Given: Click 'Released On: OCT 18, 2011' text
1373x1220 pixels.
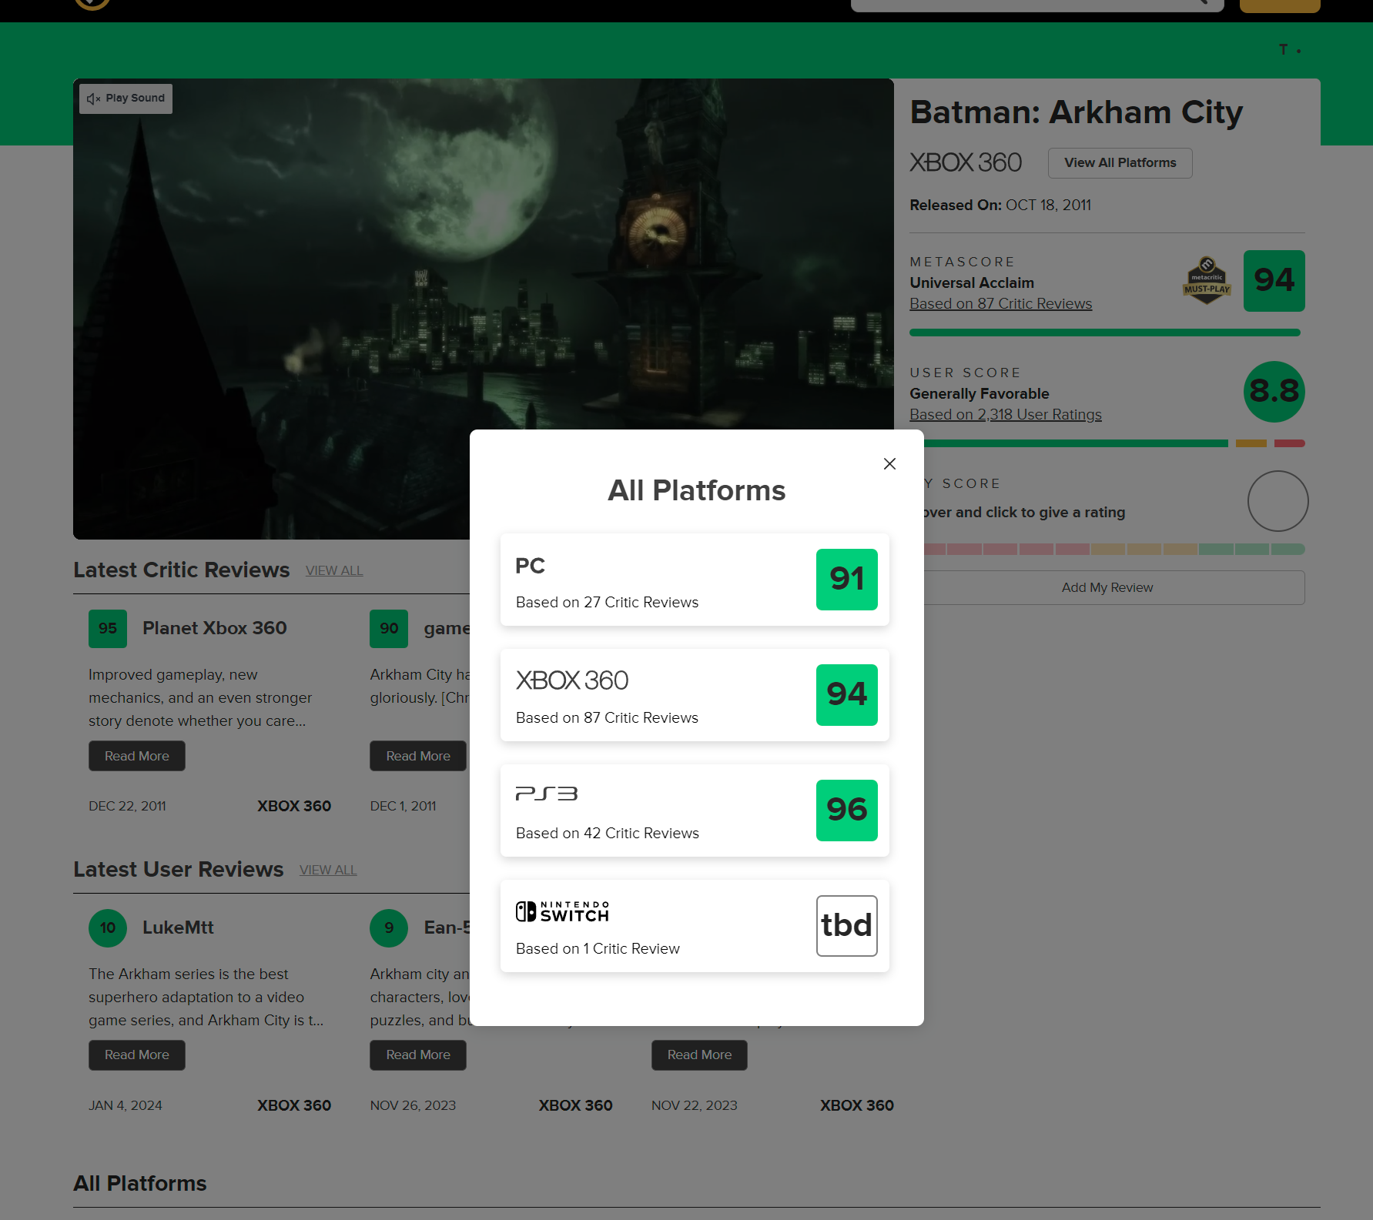Looking at the screenshot, I should (1000, 205).
